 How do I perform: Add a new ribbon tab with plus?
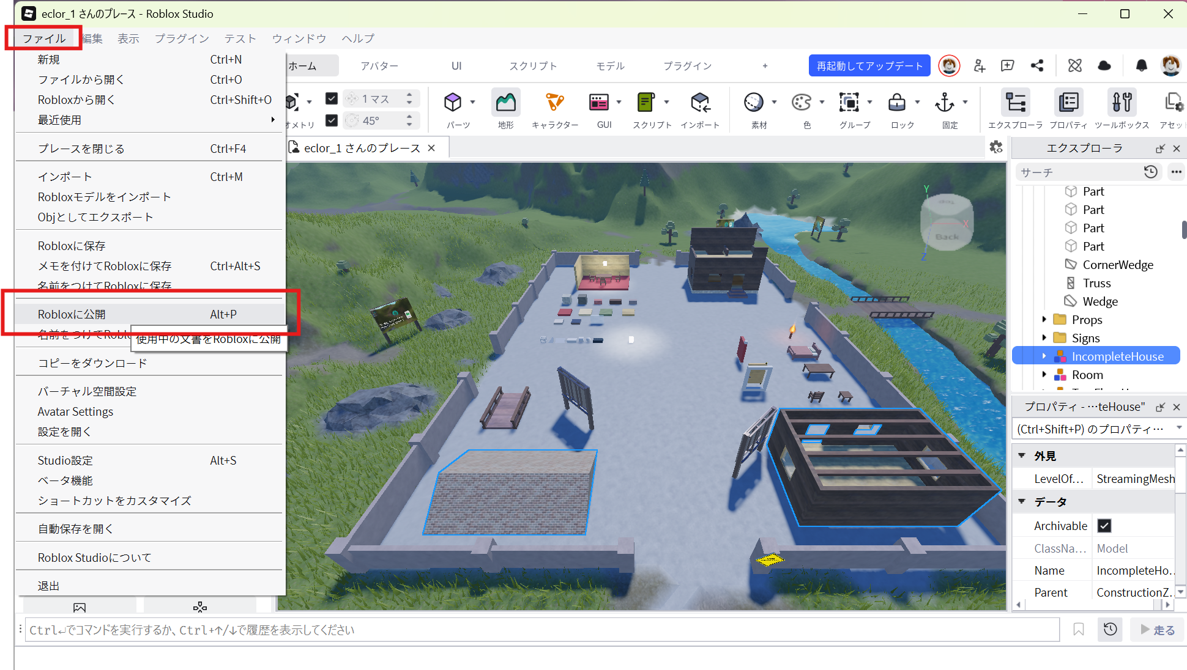point(765,66)
